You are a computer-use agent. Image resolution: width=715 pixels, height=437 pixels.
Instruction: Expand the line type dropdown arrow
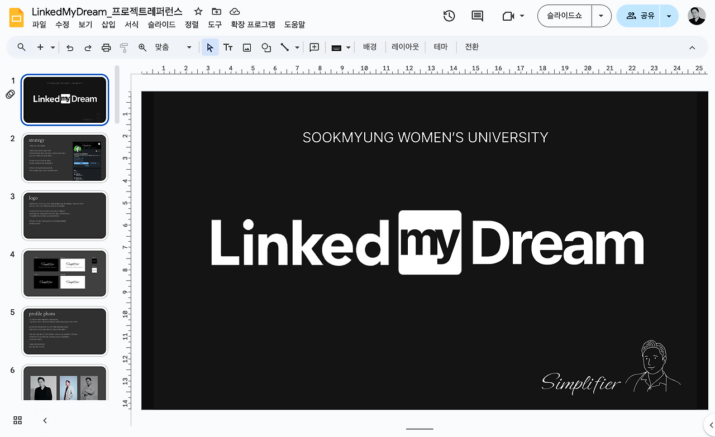pos(297,47)
